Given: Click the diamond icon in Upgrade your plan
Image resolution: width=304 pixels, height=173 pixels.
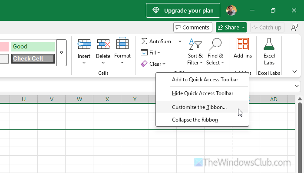Looking at the screenshot, I should (156, 10).
